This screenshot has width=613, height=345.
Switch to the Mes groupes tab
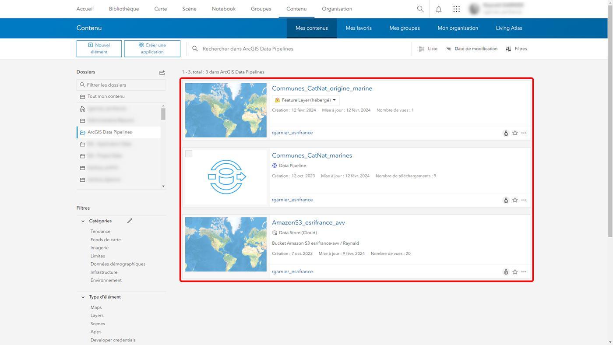[405, 28]
